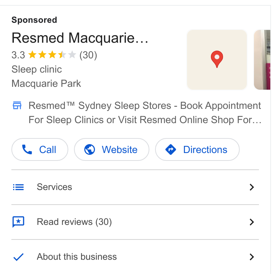Open the Website button
This screenshot has width=276, height=274.
[x=112, y=149]
